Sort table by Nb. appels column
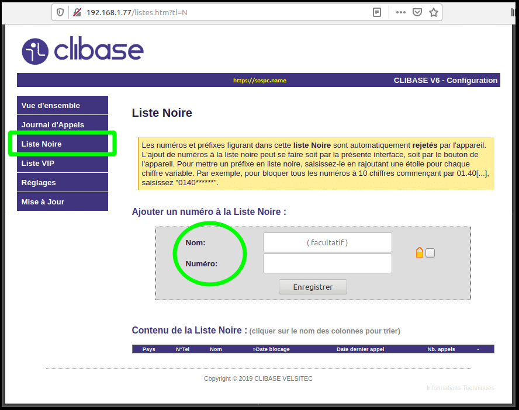 tap(441, 349)
